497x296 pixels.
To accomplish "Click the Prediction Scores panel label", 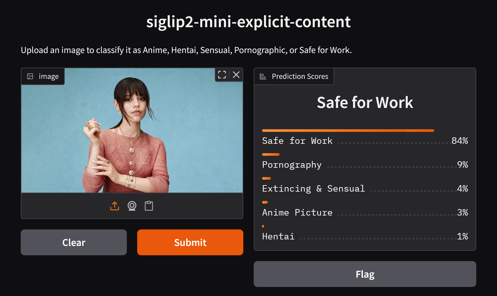I will point(300,76).
